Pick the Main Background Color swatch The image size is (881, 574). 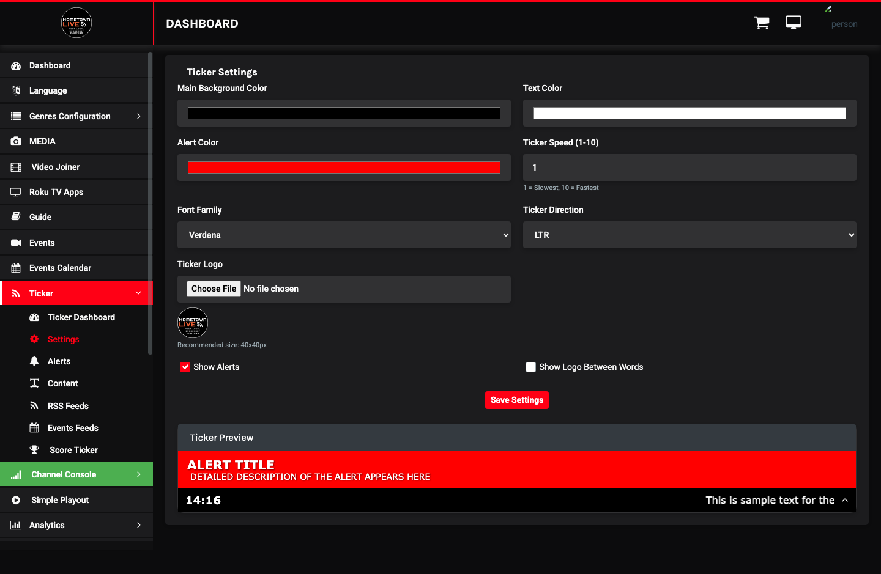344,113
